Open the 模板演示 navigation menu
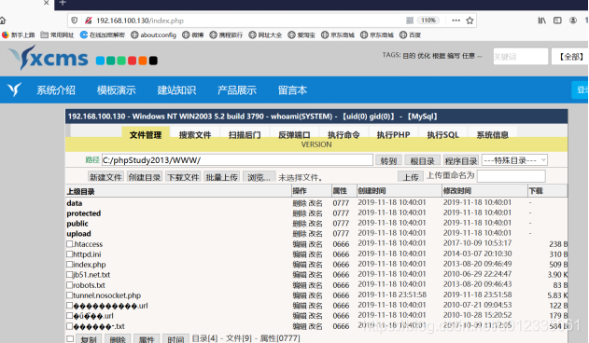This screenshot has height=343, width=589. tap(116, 90)
